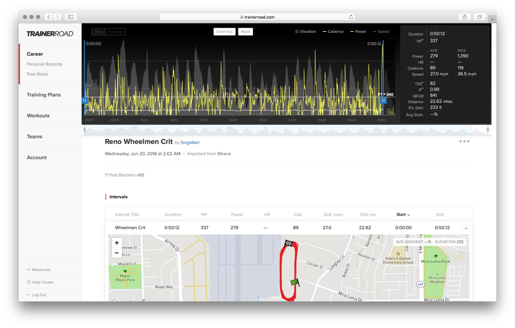Go to Workouts

coord(38,116)
